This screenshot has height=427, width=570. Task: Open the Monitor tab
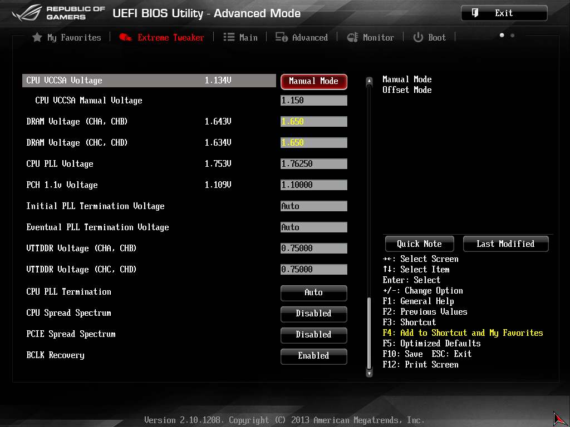[x=370, y=37]
